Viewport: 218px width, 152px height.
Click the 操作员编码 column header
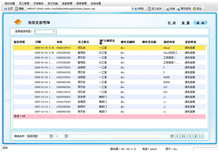click(128, 42)
